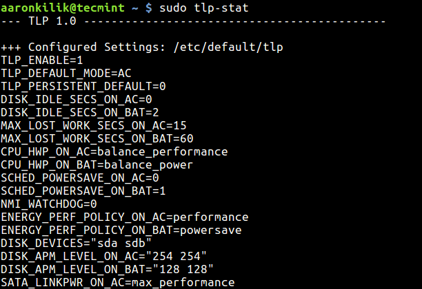Select the SCHED_POWERSAVE_ON_BAT=1 line

[x=83, y=191]
